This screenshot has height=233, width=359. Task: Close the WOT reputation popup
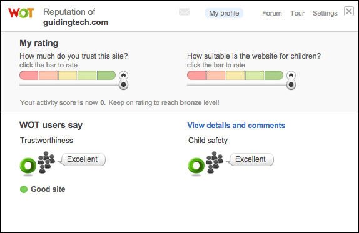point(349,11)
